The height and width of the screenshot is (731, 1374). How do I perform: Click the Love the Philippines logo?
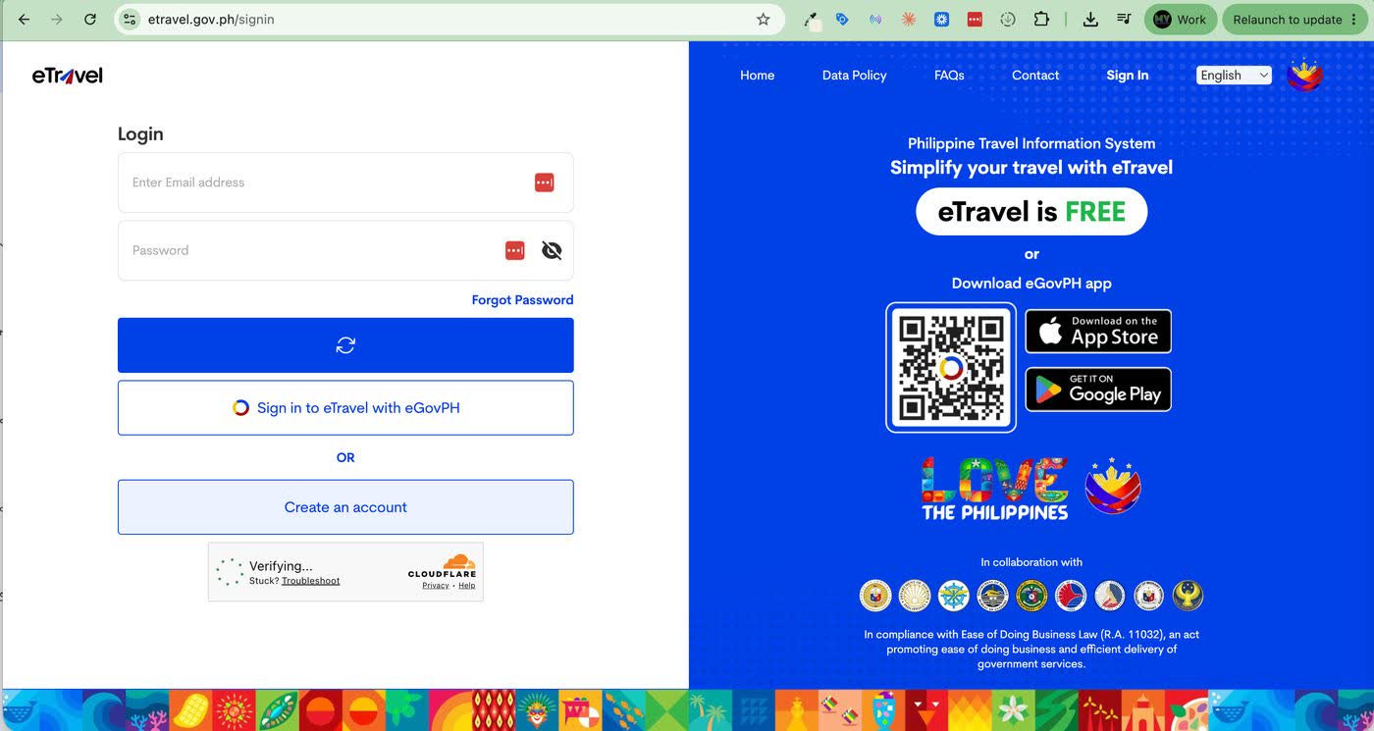coord(995,489)
